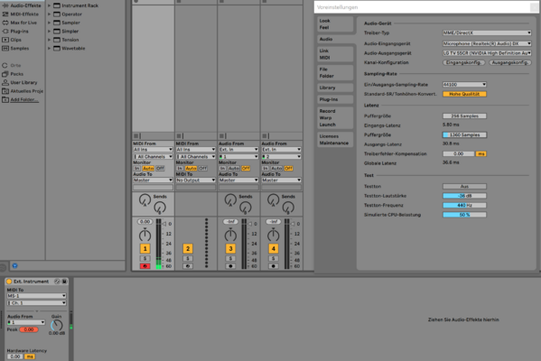Adjust track 3 Send A knob
Image resolution: width=541 pixels, height=361 pixels.
pos(230,199)
